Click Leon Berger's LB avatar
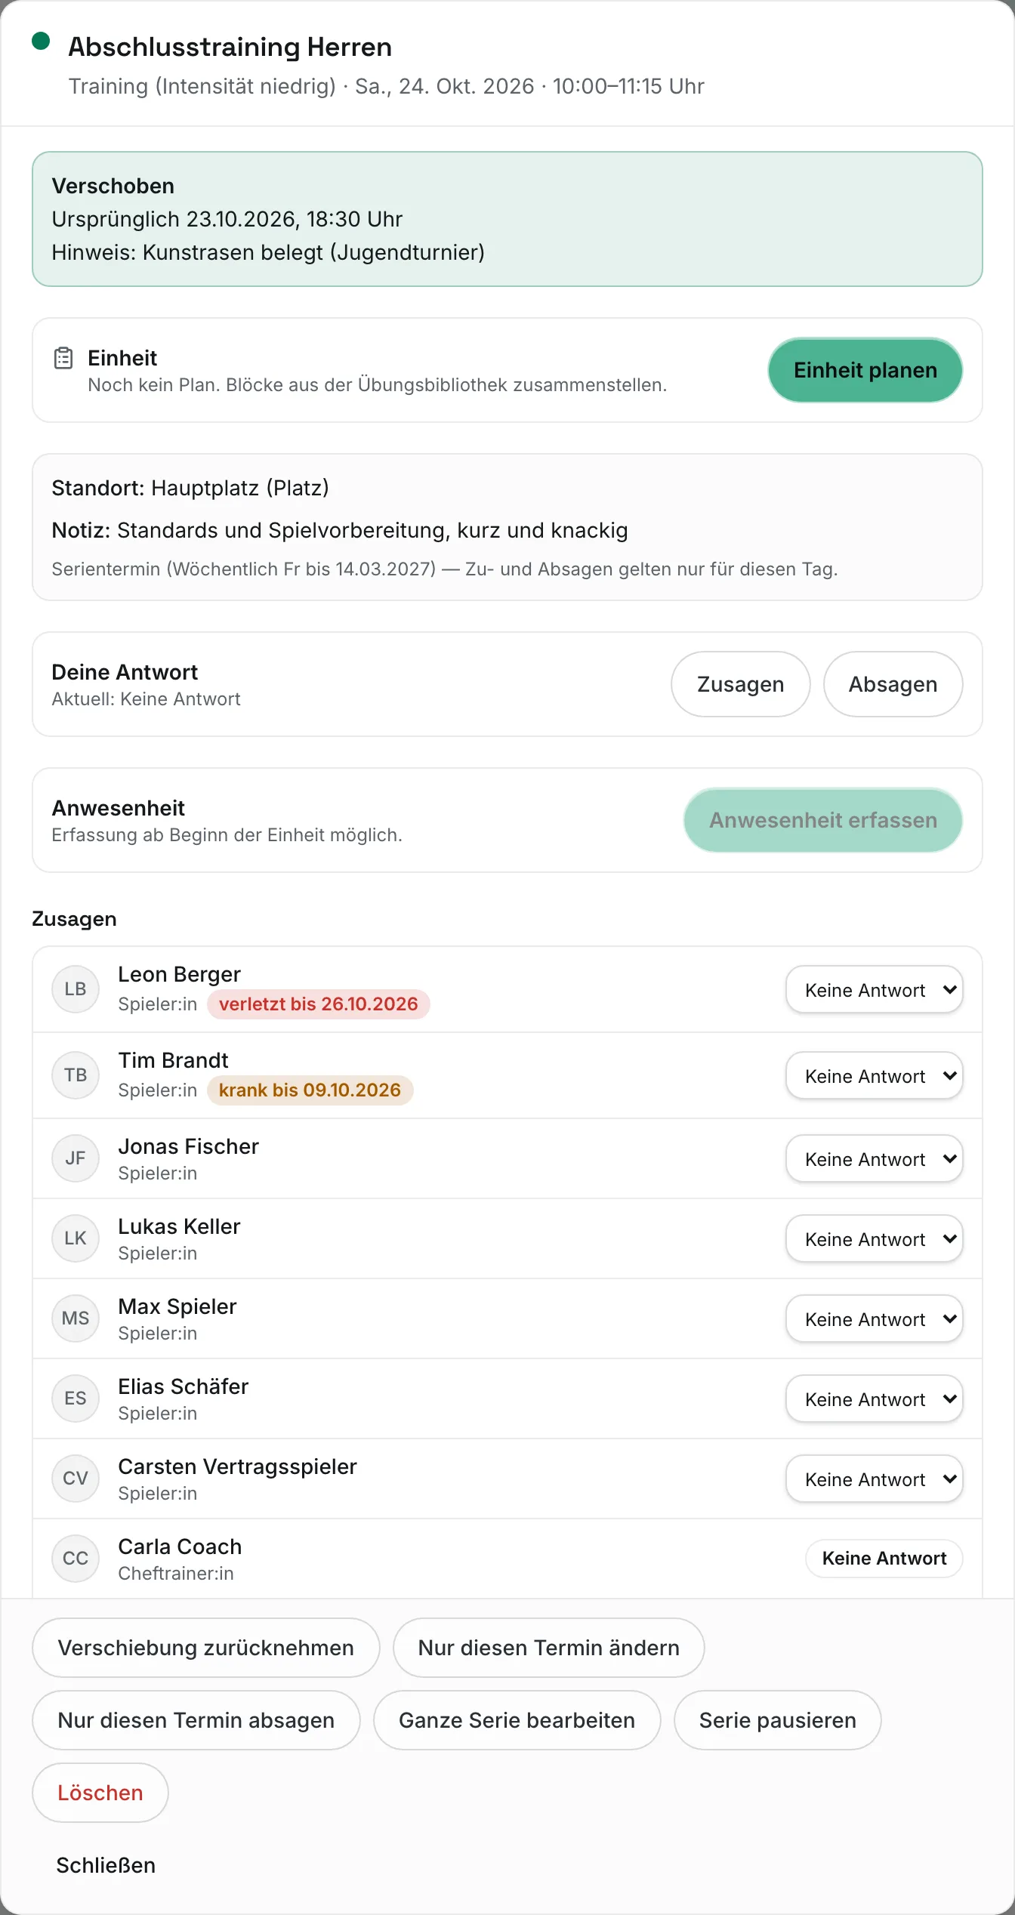This screenshot has width=1015, height=1915. (76, 989)
